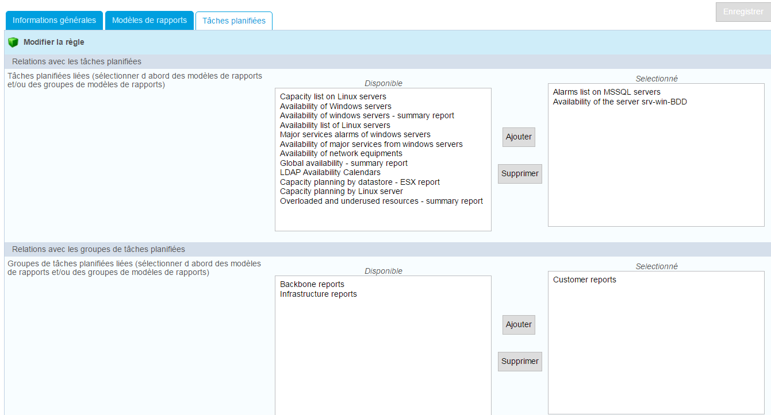
Task: Click Supprimer for scheduled task groups
Action: pos(520,362)
